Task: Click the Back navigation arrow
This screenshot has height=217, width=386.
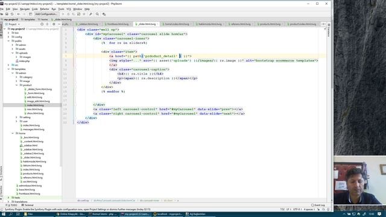Action: [19, 14]
